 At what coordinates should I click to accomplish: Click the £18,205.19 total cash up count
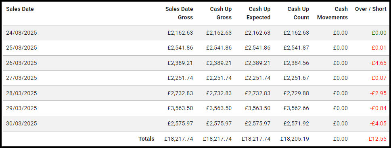[x=295, y=139]
